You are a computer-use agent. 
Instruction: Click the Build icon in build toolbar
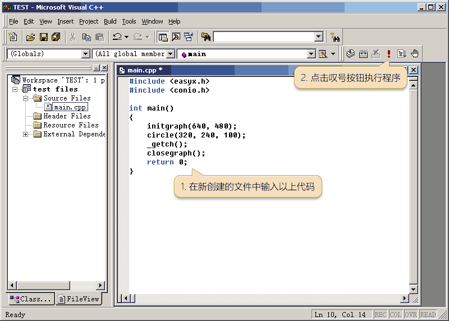[363, 54]
